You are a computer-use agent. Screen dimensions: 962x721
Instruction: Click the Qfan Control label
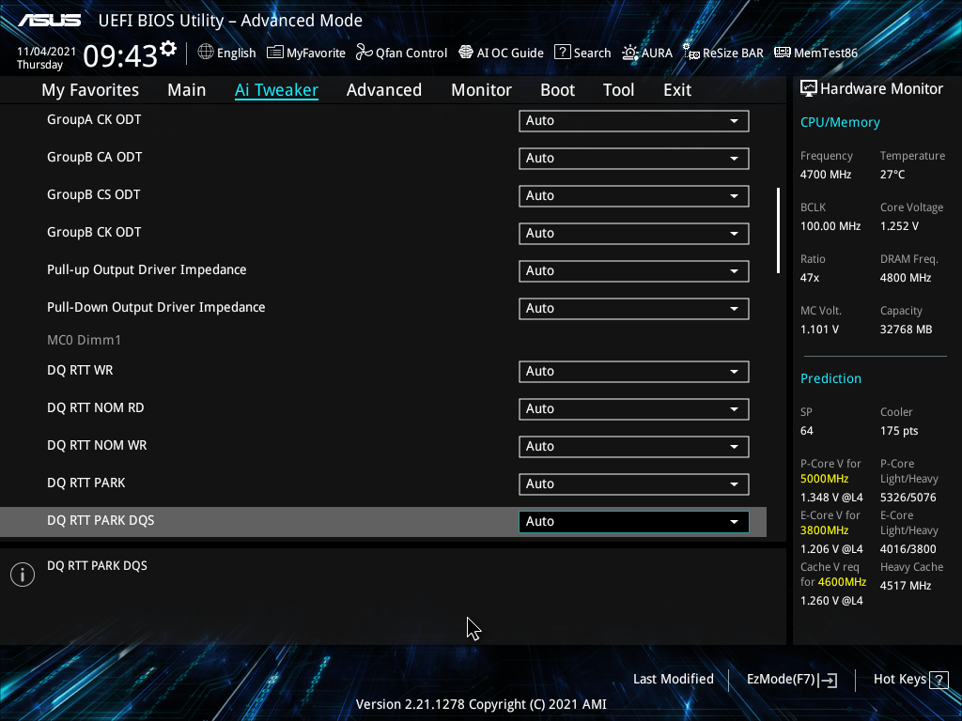[411, 54]
